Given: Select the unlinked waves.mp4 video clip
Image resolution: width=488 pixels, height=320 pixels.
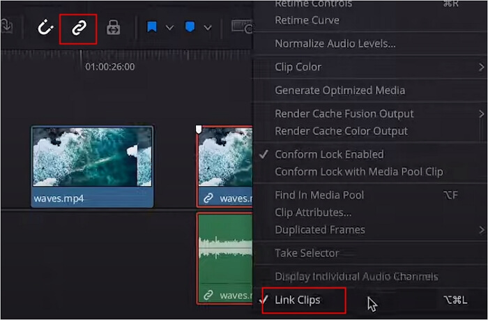Looking at the screenshot, I should (x=92, y=167).
